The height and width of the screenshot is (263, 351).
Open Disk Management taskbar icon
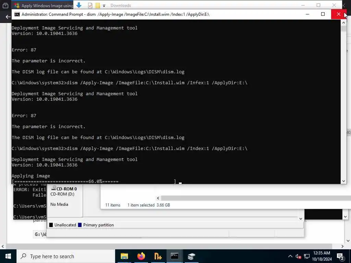191,256
